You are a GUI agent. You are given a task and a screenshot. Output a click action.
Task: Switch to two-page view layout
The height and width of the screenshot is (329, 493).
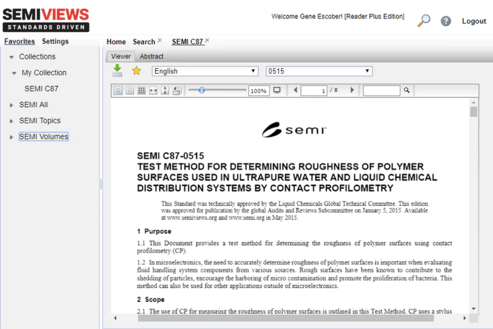click(130, 91)
